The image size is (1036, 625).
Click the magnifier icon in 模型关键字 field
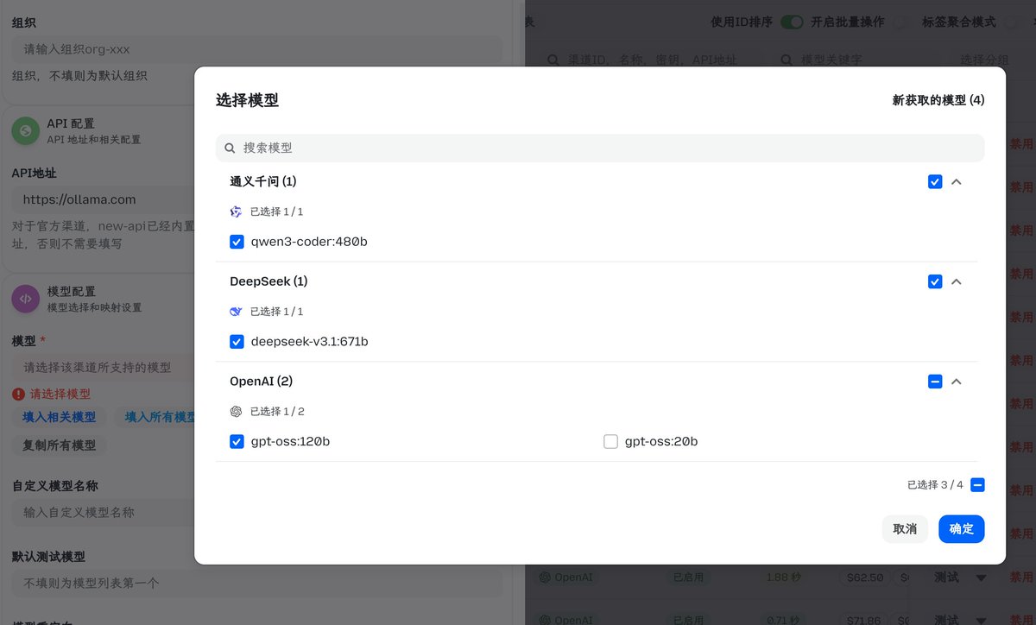(786, 60)
